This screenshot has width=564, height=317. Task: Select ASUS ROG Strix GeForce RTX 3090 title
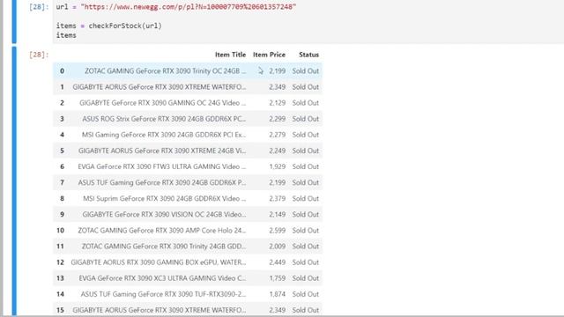point(164,119)
